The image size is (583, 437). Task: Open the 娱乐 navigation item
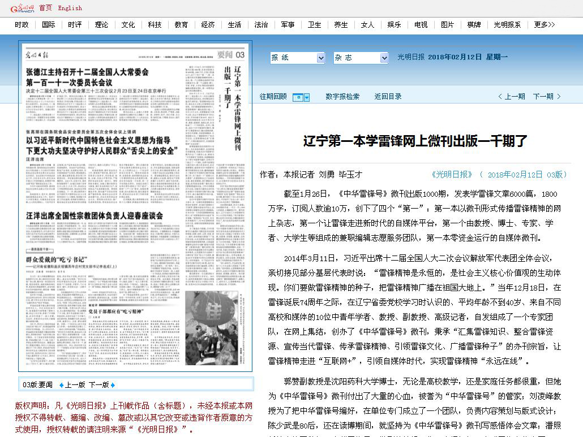tap(394, 24)
